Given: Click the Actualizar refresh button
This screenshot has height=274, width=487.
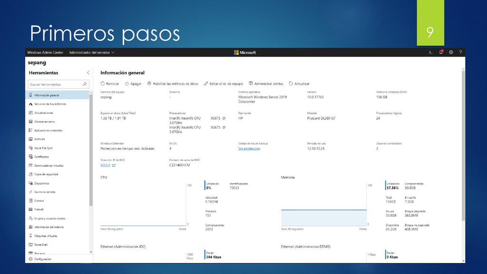Looking at the screenshot, I should [x=299, y=84].
